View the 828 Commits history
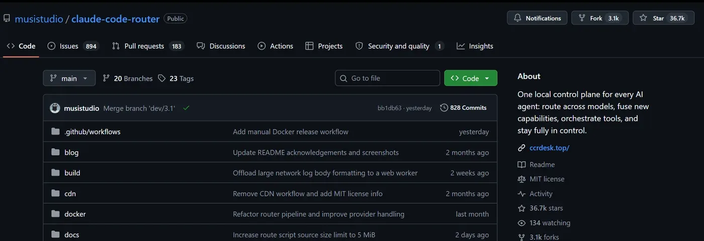Screen dimensions: 704x241 click(463, 108)
